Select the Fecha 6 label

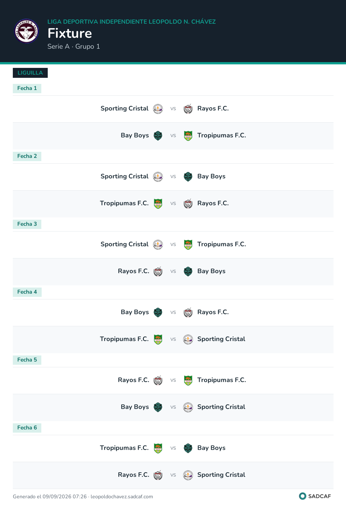coord(27,428)
